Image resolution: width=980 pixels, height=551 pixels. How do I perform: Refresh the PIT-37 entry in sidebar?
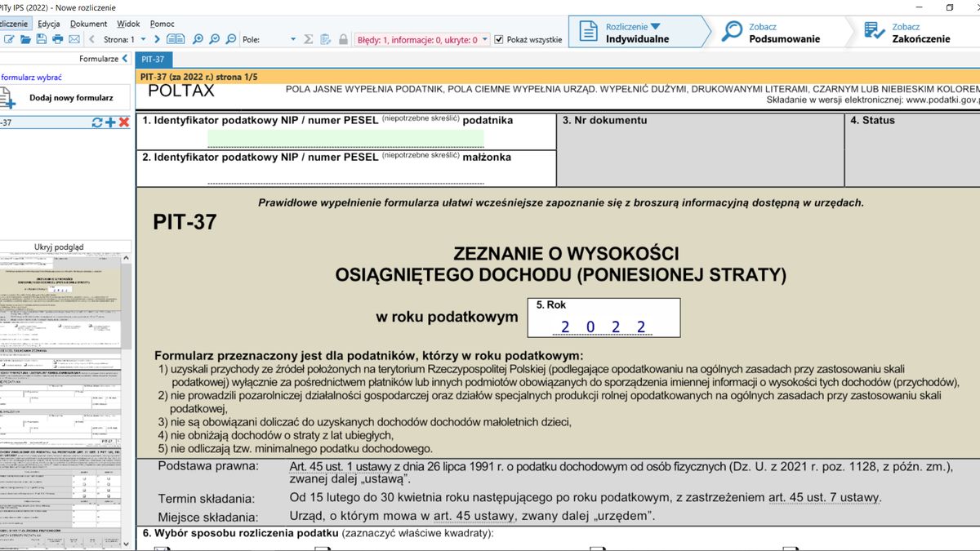[x=97, y=122]
